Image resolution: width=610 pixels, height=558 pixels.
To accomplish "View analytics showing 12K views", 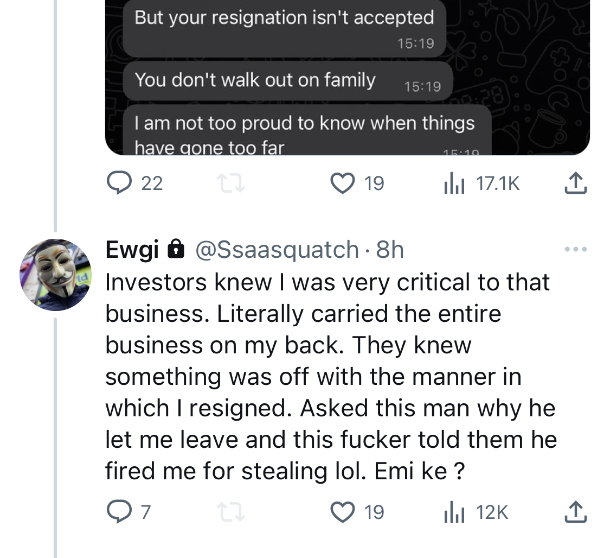I will [476, 512].
